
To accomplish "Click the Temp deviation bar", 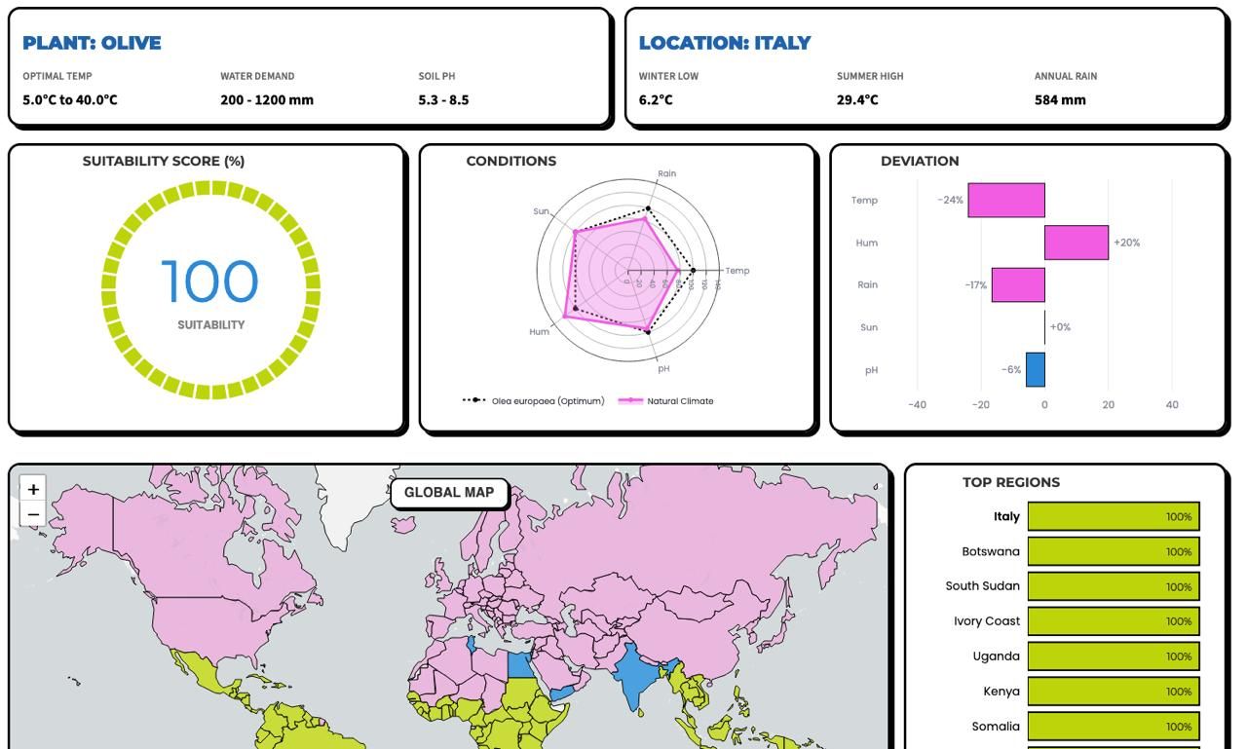I will tap(1005, 200).
